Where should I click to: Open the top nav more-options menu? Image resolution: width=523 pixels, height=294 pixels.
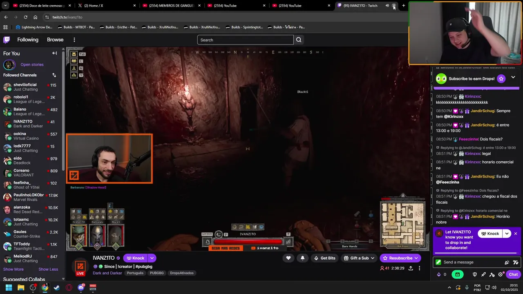click(74, 40)
